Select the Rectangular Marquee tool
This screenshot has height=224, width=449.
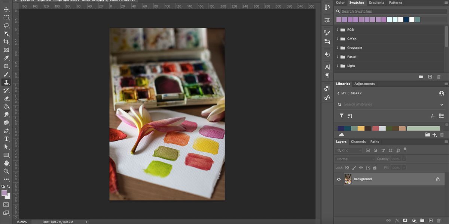pos(6,18)
